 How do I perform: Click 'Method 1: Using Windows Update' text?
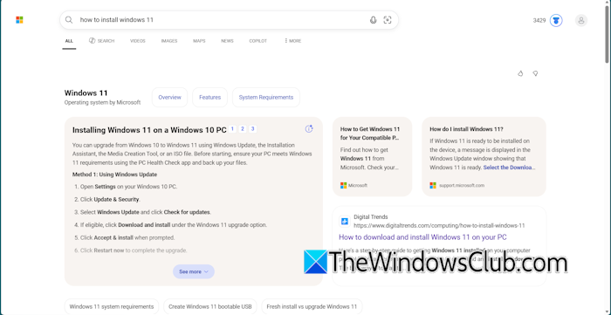click(x=114, y=175)
